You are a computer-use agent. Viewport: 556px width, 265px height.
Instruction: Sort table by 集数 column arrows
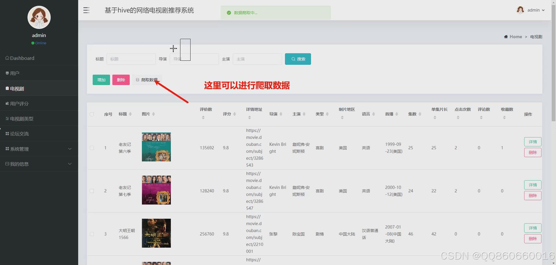click(x=420, y=114)
